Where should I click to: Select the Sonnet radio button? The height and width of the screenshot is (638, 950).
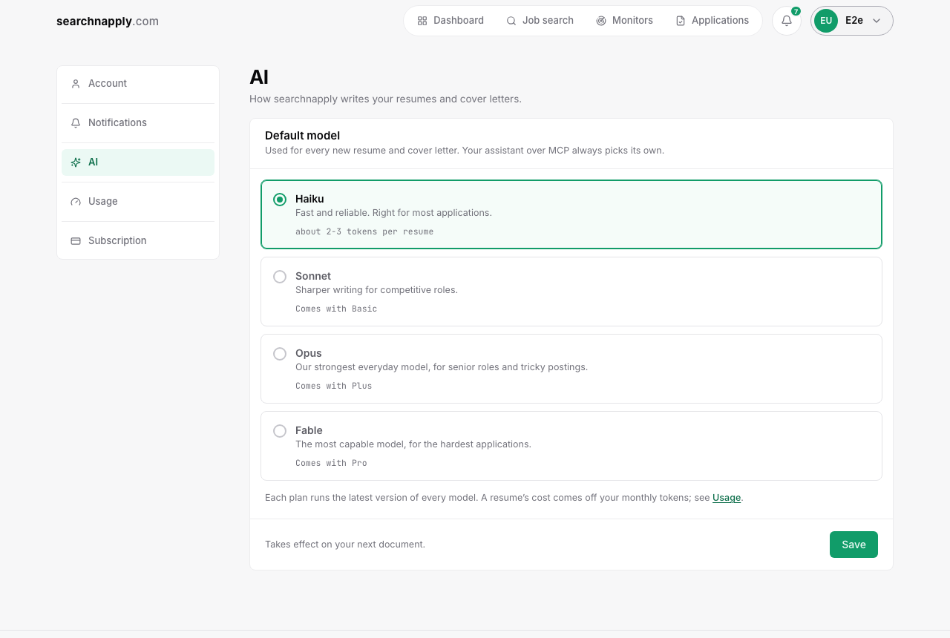280,277
